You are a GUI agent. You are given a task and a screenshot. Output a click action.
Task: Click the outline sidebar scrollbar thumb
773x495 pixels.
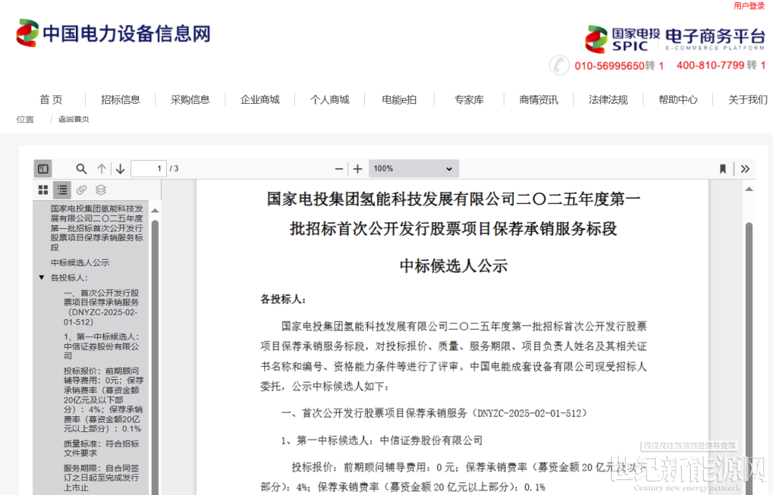click(155, 357)
